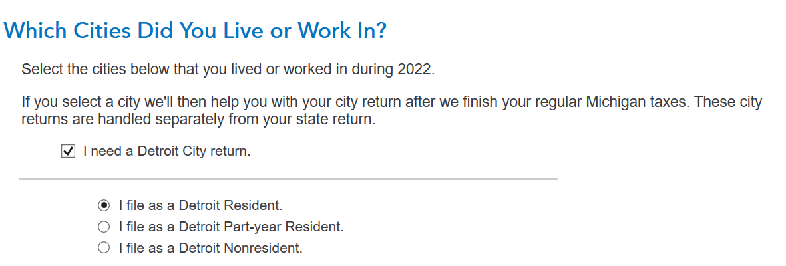Screen dimensions: 786x266
Task: Click the 'I need a Detroit City return' label
Action: click(x=166, y=152)
